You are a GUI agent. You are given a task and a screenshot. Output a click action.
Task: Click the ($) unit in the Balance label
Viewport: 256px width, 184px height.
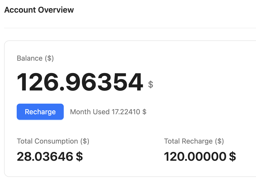49,58
